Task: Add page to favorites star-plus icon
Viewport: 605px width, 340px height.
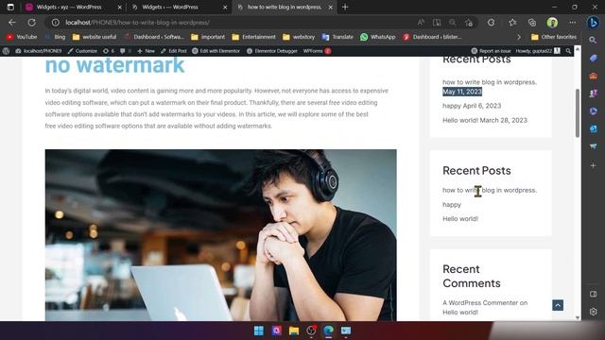Action: tap(469, 23)
